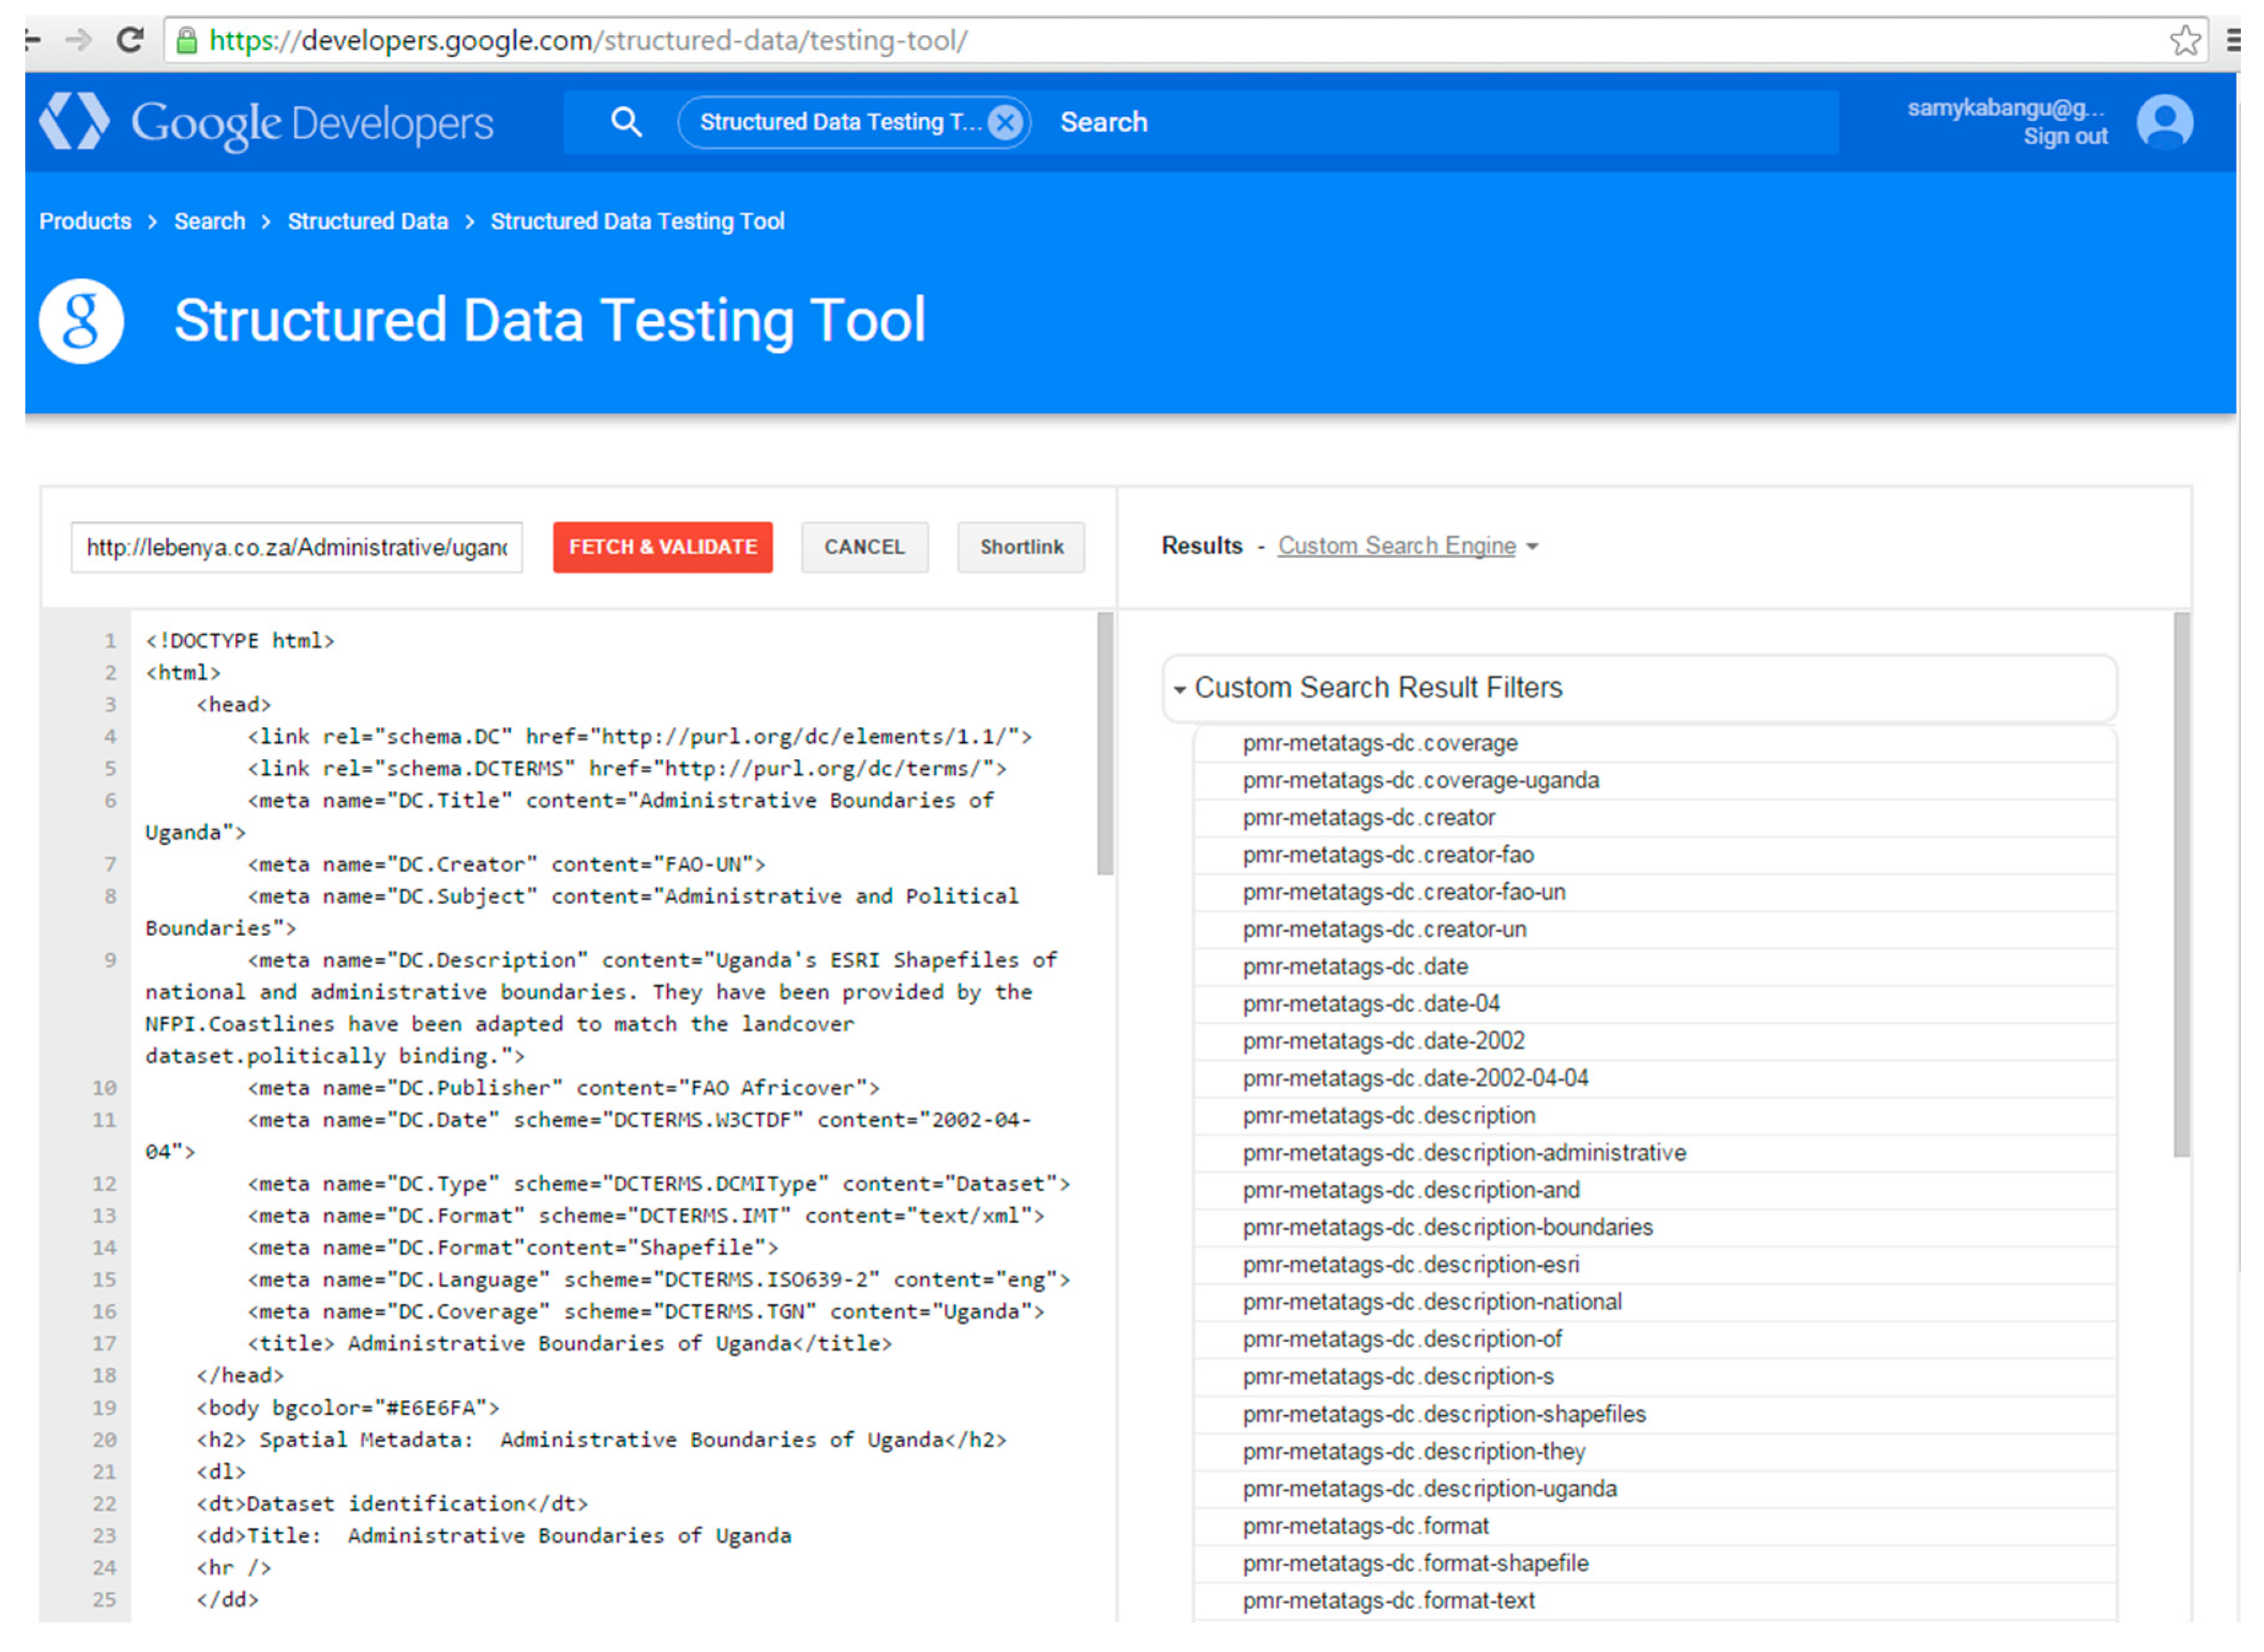The width and height of the screenshot is (2264, 1652).
Task: Select pmr-metatags-dc.creator-un row
Action: coord(1654,930)
